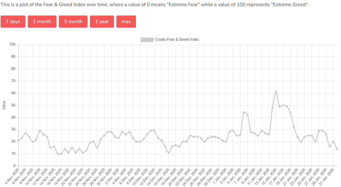Viewport: 341px width, 187px height.
Task: Select the "3 month" time range button
Action: pyautogui.click(x=73, y=21)
